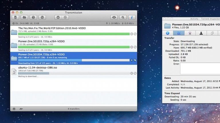Click the folder icon of The.Yes.Men.Fix.The.World torrent
The width and height of the screenshot is (220, 123).
coord(14,32)
